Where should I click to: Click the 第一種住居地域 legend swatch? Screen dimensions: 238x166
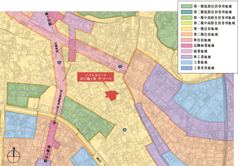pos(186,29)
